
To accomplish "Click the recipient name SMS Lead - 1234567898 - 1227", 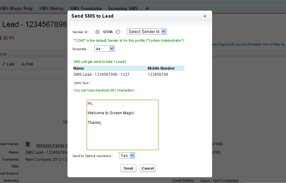I will pyautogui.click(x=102, y=74).
